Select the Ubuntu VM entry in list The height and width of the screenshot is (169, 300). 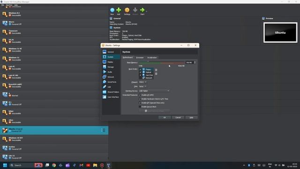pyautogui.click(x=54, y=131)
